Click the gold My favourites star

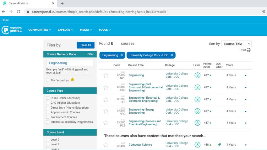[72, 80]
